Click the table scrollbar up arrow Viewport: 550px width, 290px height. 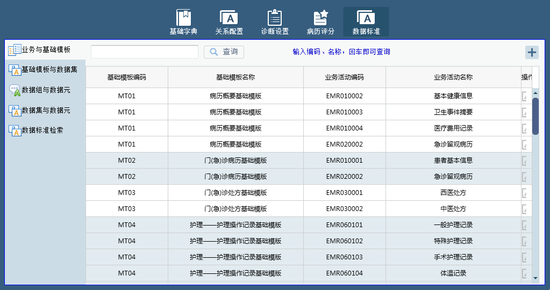pyautogui.click(x=535, y=93)
